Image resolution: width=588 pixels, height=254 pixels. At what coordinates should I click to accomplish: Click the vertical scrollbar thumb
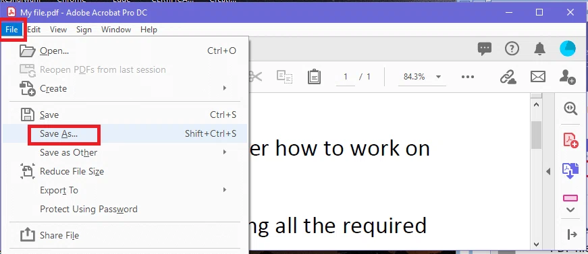click(536, 135)
